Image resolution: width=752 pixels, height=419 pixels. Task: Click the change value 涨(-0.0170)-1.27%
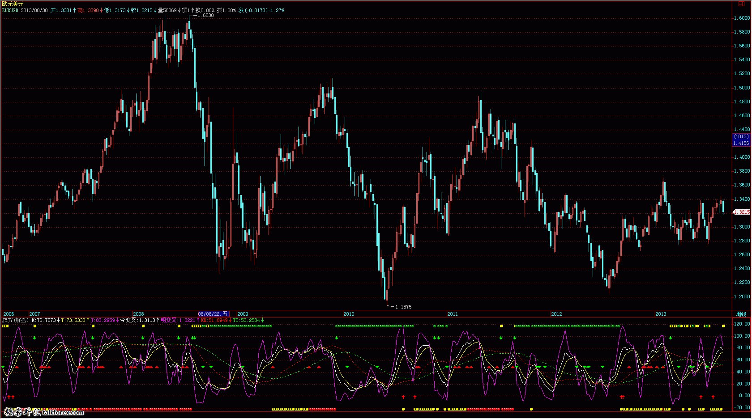pos(261,10)
